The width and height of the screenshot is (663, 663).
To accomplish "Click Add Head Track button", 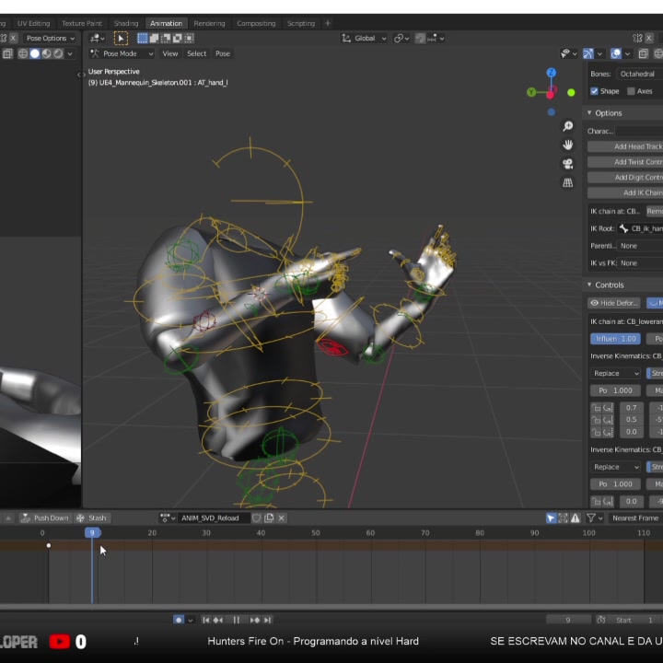I will tap(625, 146).
